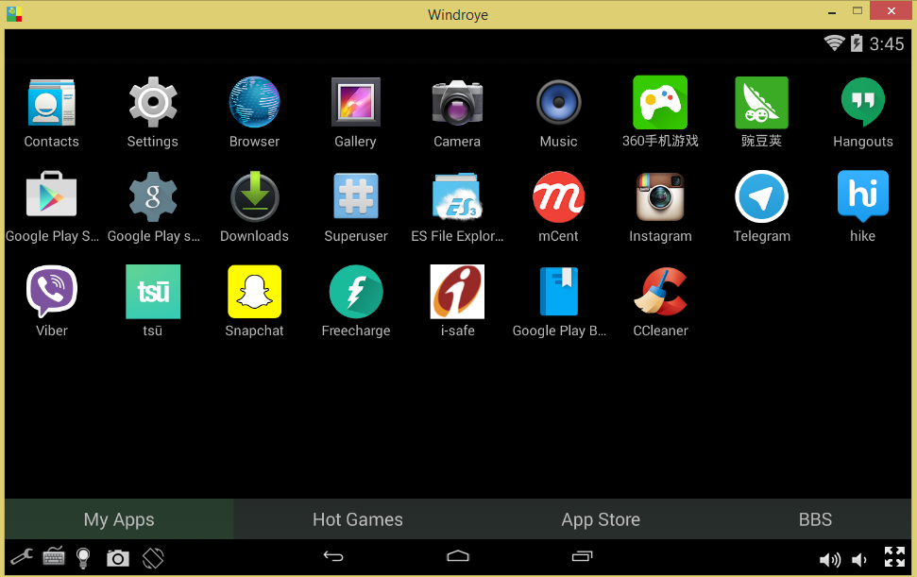Launch Instagram

(x=660, y=197)
